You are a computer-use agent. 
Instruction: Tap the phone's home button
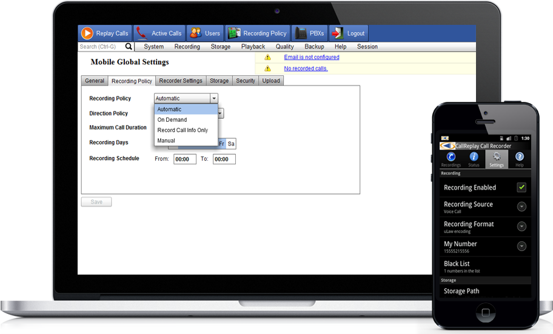click(486, 312)
